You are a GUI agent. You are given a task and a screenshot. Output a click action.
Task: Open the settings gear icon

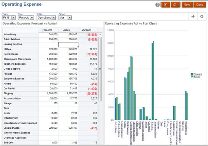pos(202,16)
